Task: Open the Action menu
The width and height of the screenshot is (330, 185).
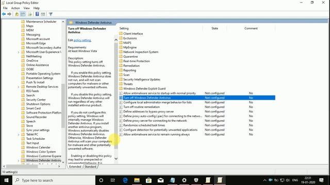Action: pos(15,8)
